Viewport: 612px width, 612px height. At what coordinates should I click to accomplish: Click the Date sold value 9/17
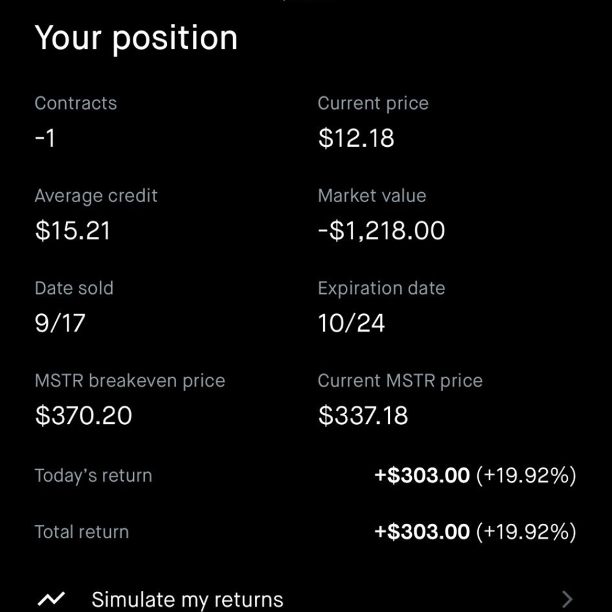click(60, 323)
